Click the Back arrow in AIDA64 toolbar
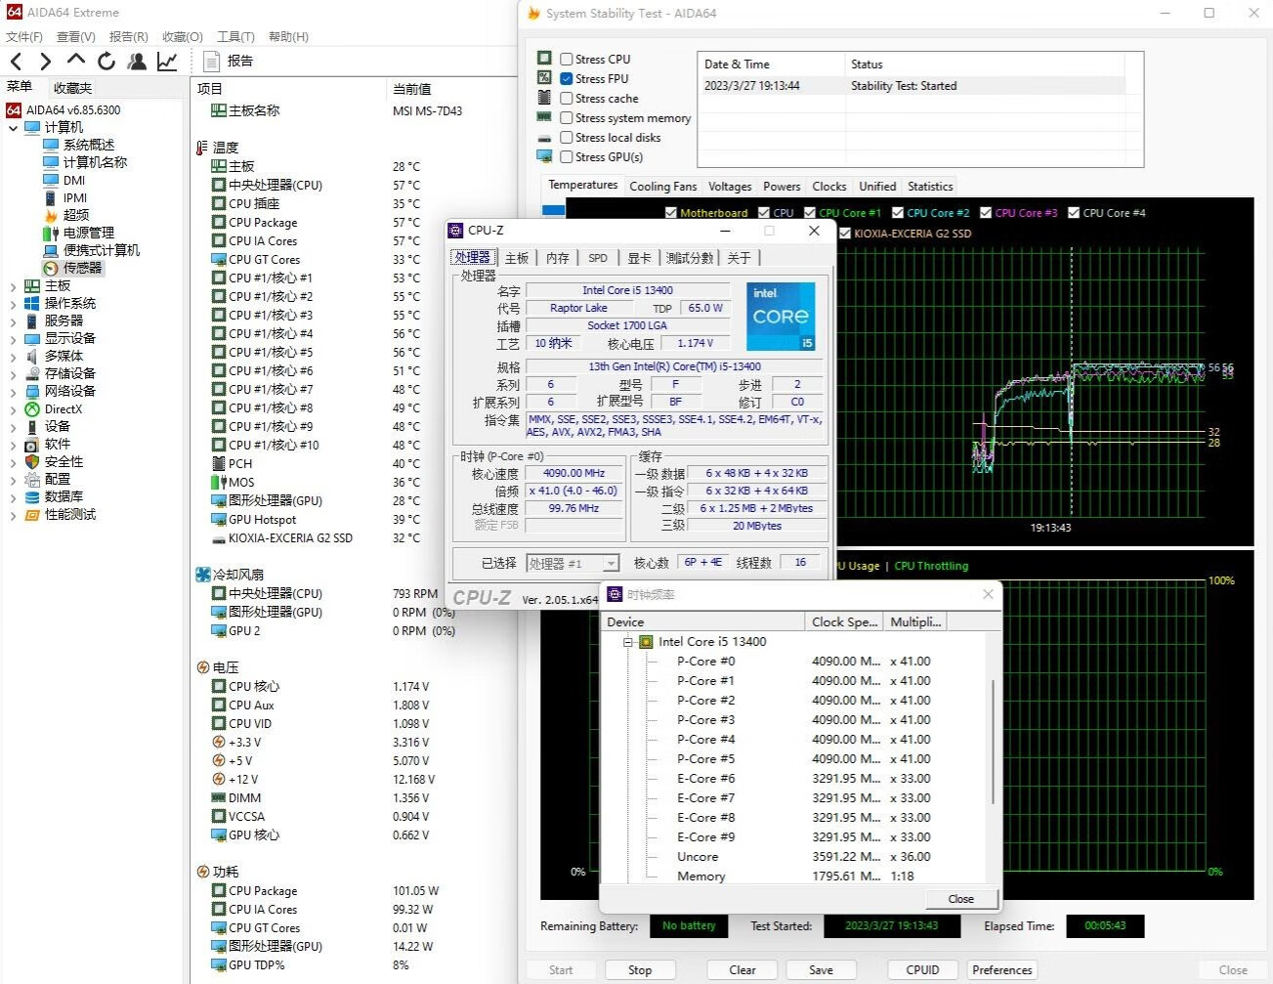1273x984 pixels. [x=17, y=62]
